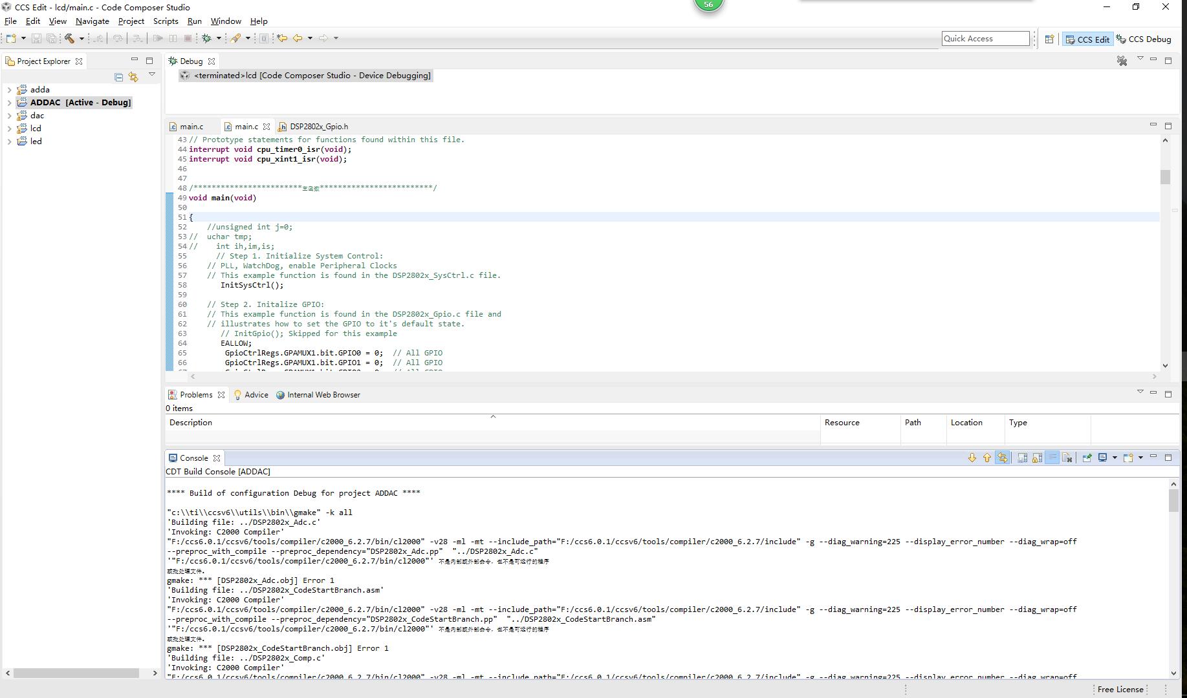Open the Navigate menu

pos(93,21)
